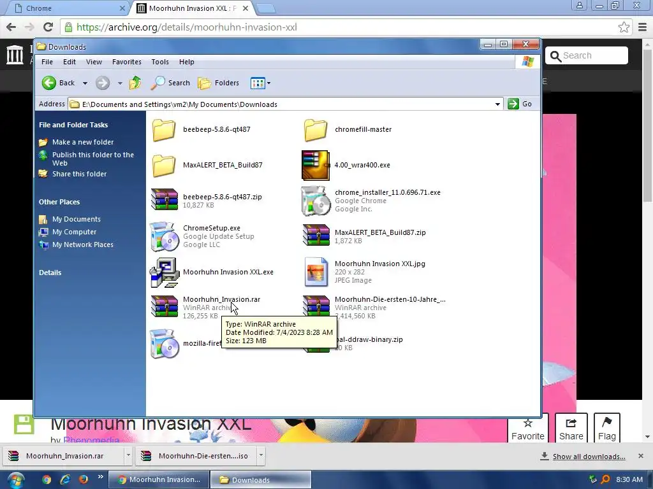Click the Favorite star button
This screenshot has width=653, height=489.
coord(527,429)
